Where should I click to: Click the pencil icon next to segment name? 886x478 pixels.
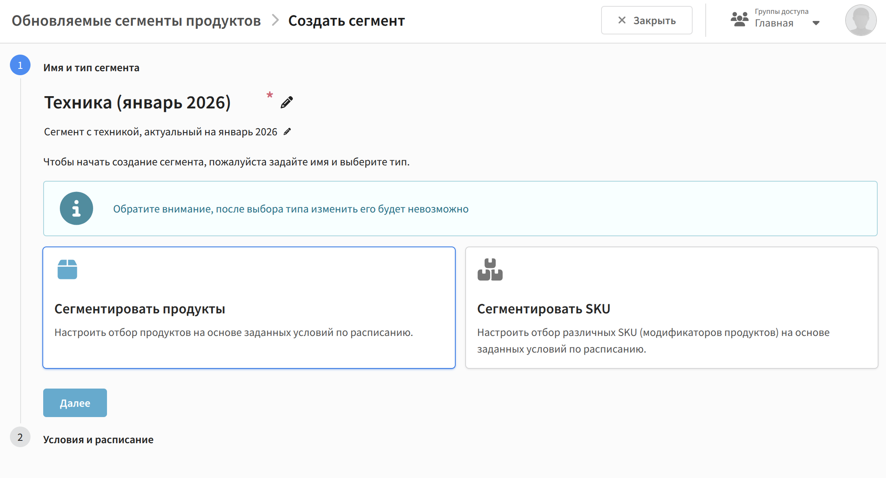click(x=286, y=102)
